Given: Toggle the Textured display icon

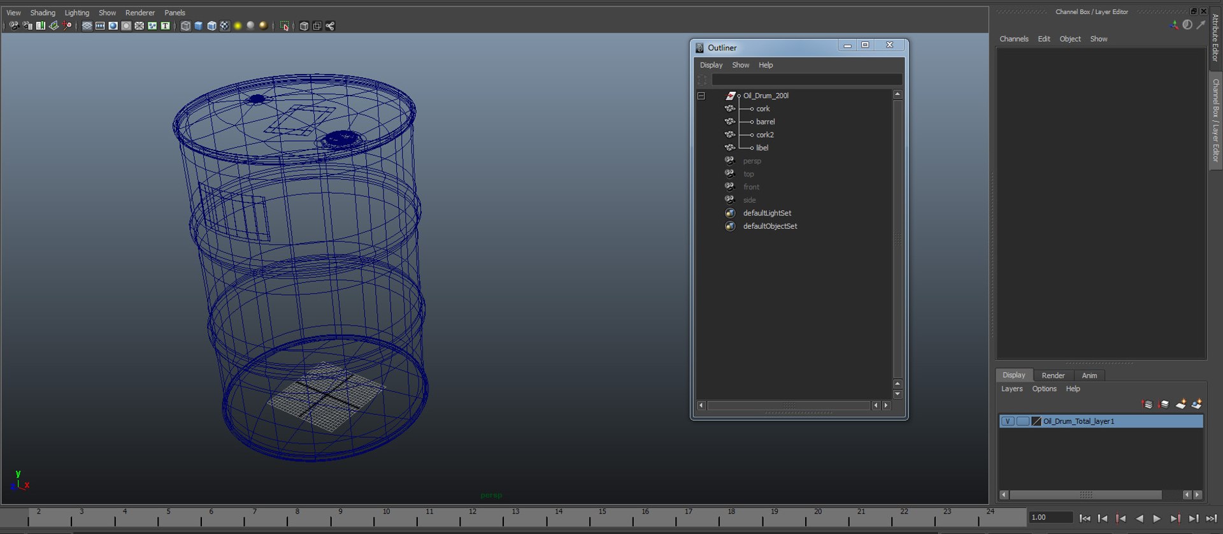Looking at the screenshot, I should pyautogui.click(x=225, y=25).
